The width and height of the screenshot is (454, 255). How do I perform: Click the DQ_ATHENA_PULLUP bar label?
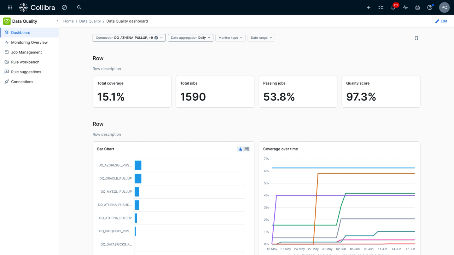pos(115,218)
